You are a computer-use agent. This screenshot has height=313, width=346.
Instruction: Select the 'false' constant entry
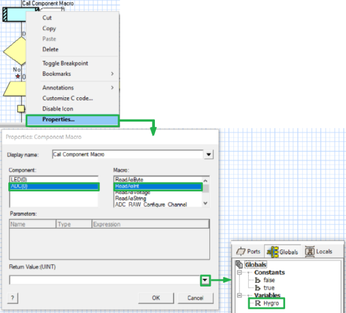[269, 280]
